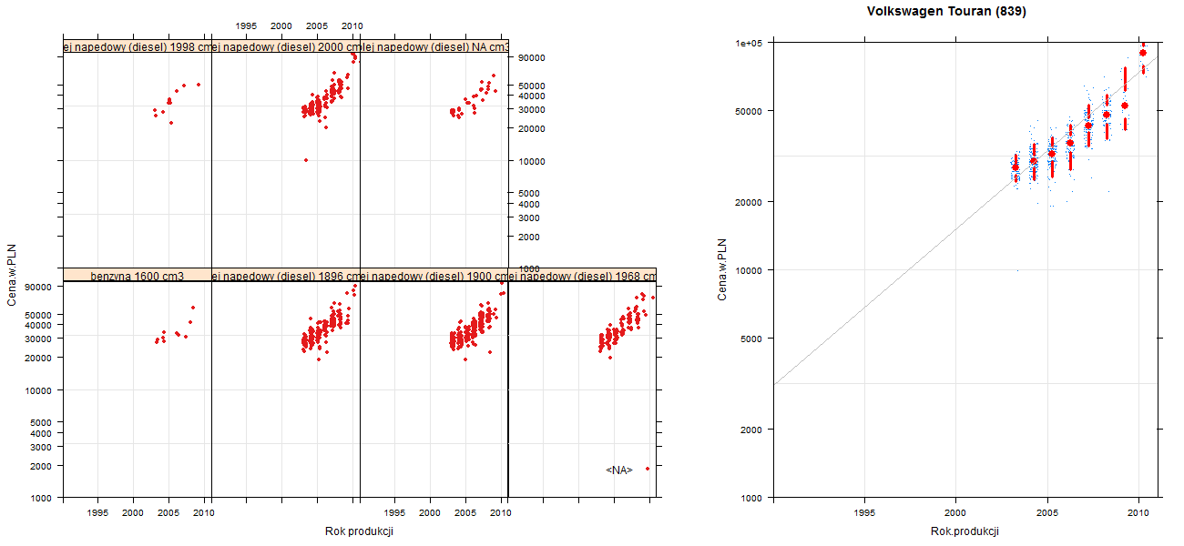
Task: Click the red point beside the "<NA>" label
Action: pyautogui.click(x=648, y=469)
